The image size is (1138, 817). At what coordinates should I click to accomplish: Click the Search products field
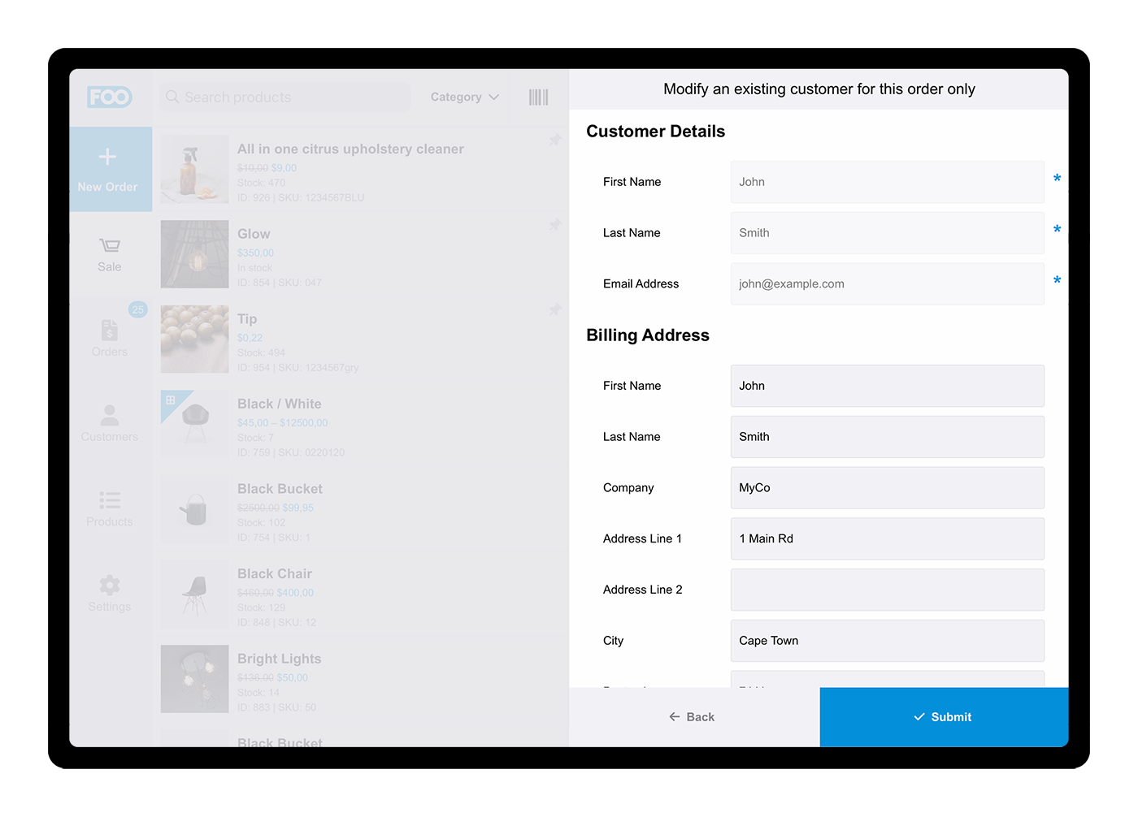click(x=284, y=97)
